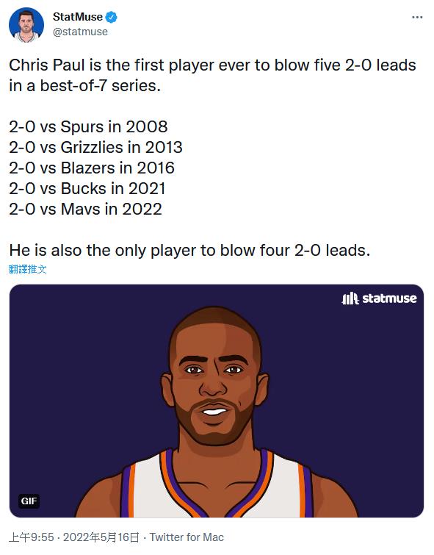Open the @statmuse handle link

point(80,32)
